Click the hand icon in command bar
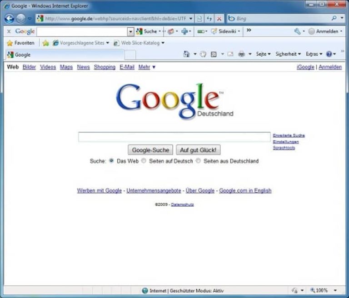 tap(203, 54)
